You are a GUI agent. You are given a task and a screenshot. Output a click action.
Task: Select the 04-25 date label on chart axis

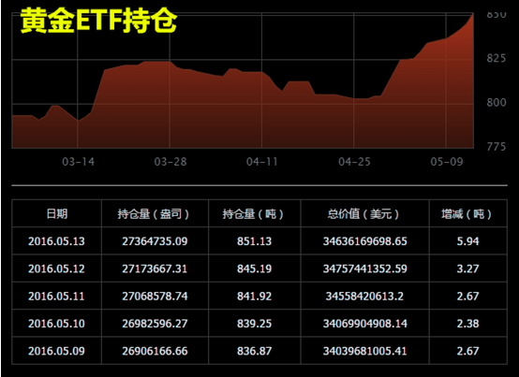[354, 162]
